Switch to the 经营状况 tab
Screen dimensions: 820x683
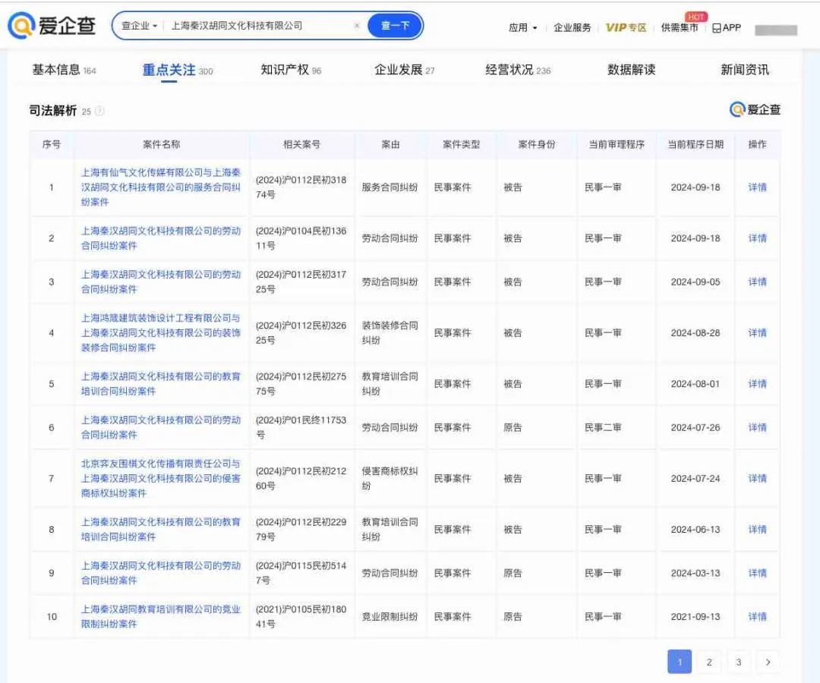pos(518,70)
